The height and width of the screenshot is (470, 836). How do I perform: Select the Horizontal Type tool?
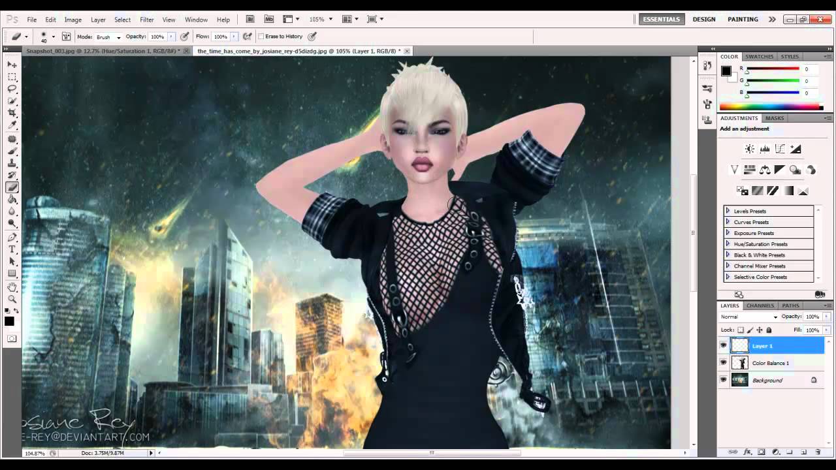coord(12,249)
